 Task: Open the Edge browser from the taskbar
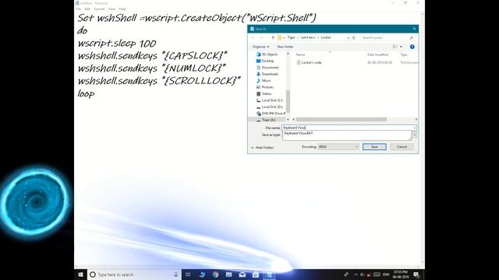[202, 275]
